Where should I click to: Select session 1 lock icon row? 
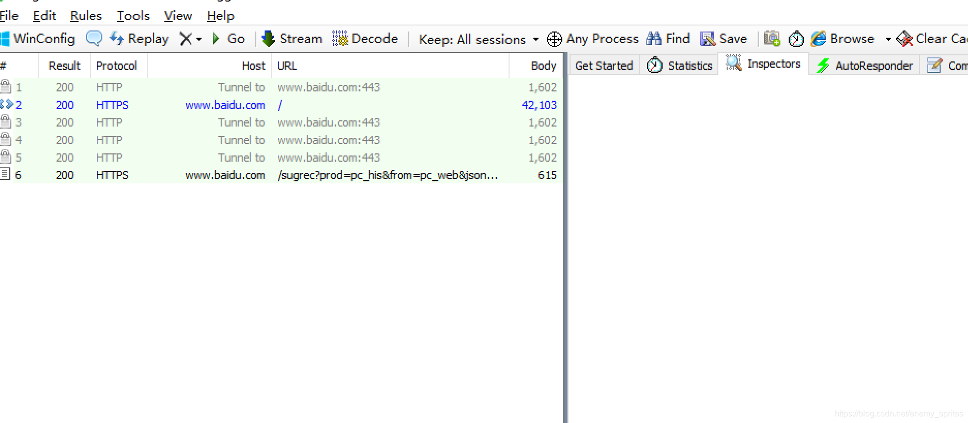coord(6,86)
